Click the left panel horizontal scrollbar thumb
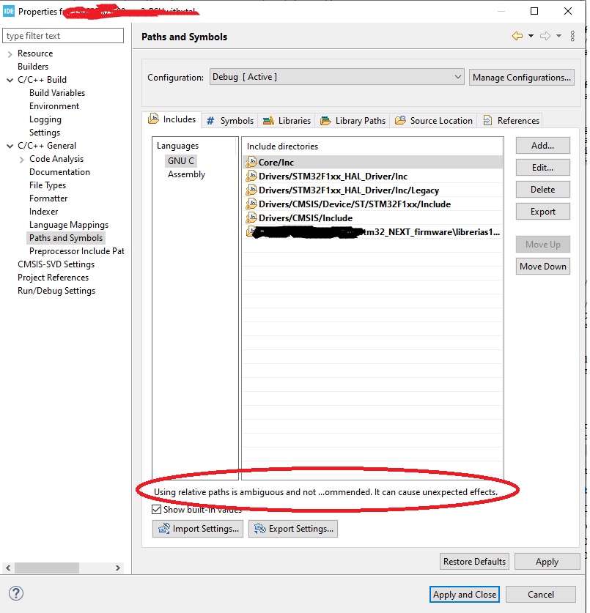This screenshot has height=613, width=590. pyautogui.click(x=47, y=568)
